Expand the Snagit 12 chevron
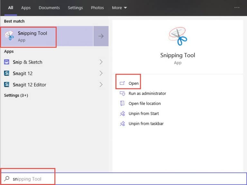247x185 pixels. click(x=101, y=73)
